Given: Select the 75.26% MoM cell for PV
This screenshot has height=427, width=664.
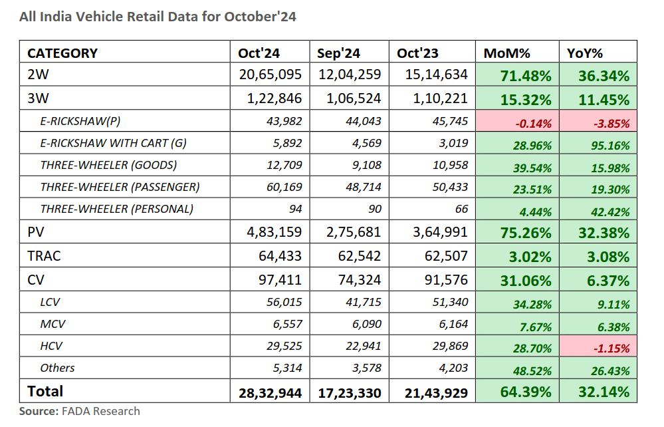Looking at the screenshot, I should (x=526, y=233).
